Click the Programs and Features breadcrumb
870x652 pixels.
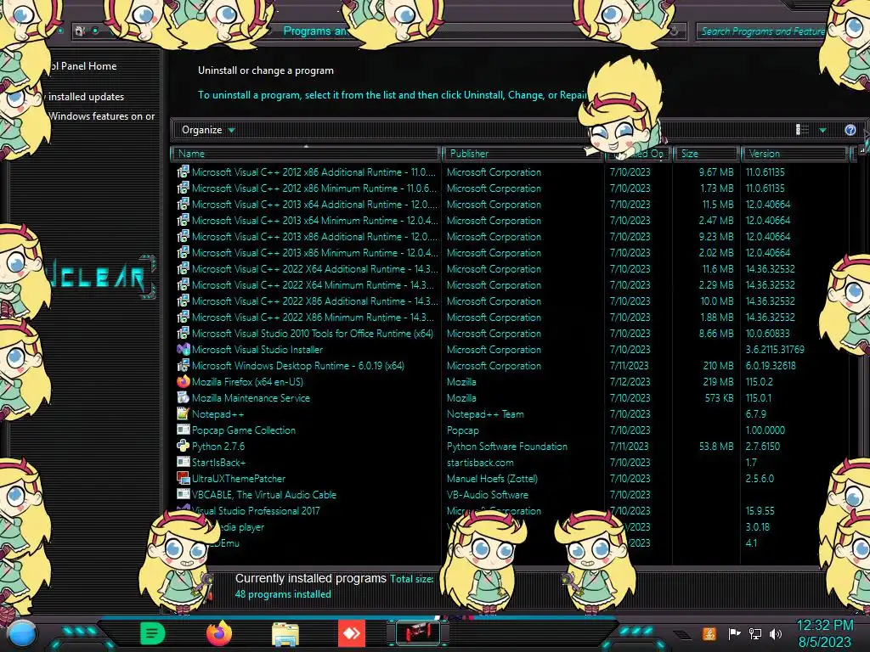pyautogui.click(x=314, y=31)
